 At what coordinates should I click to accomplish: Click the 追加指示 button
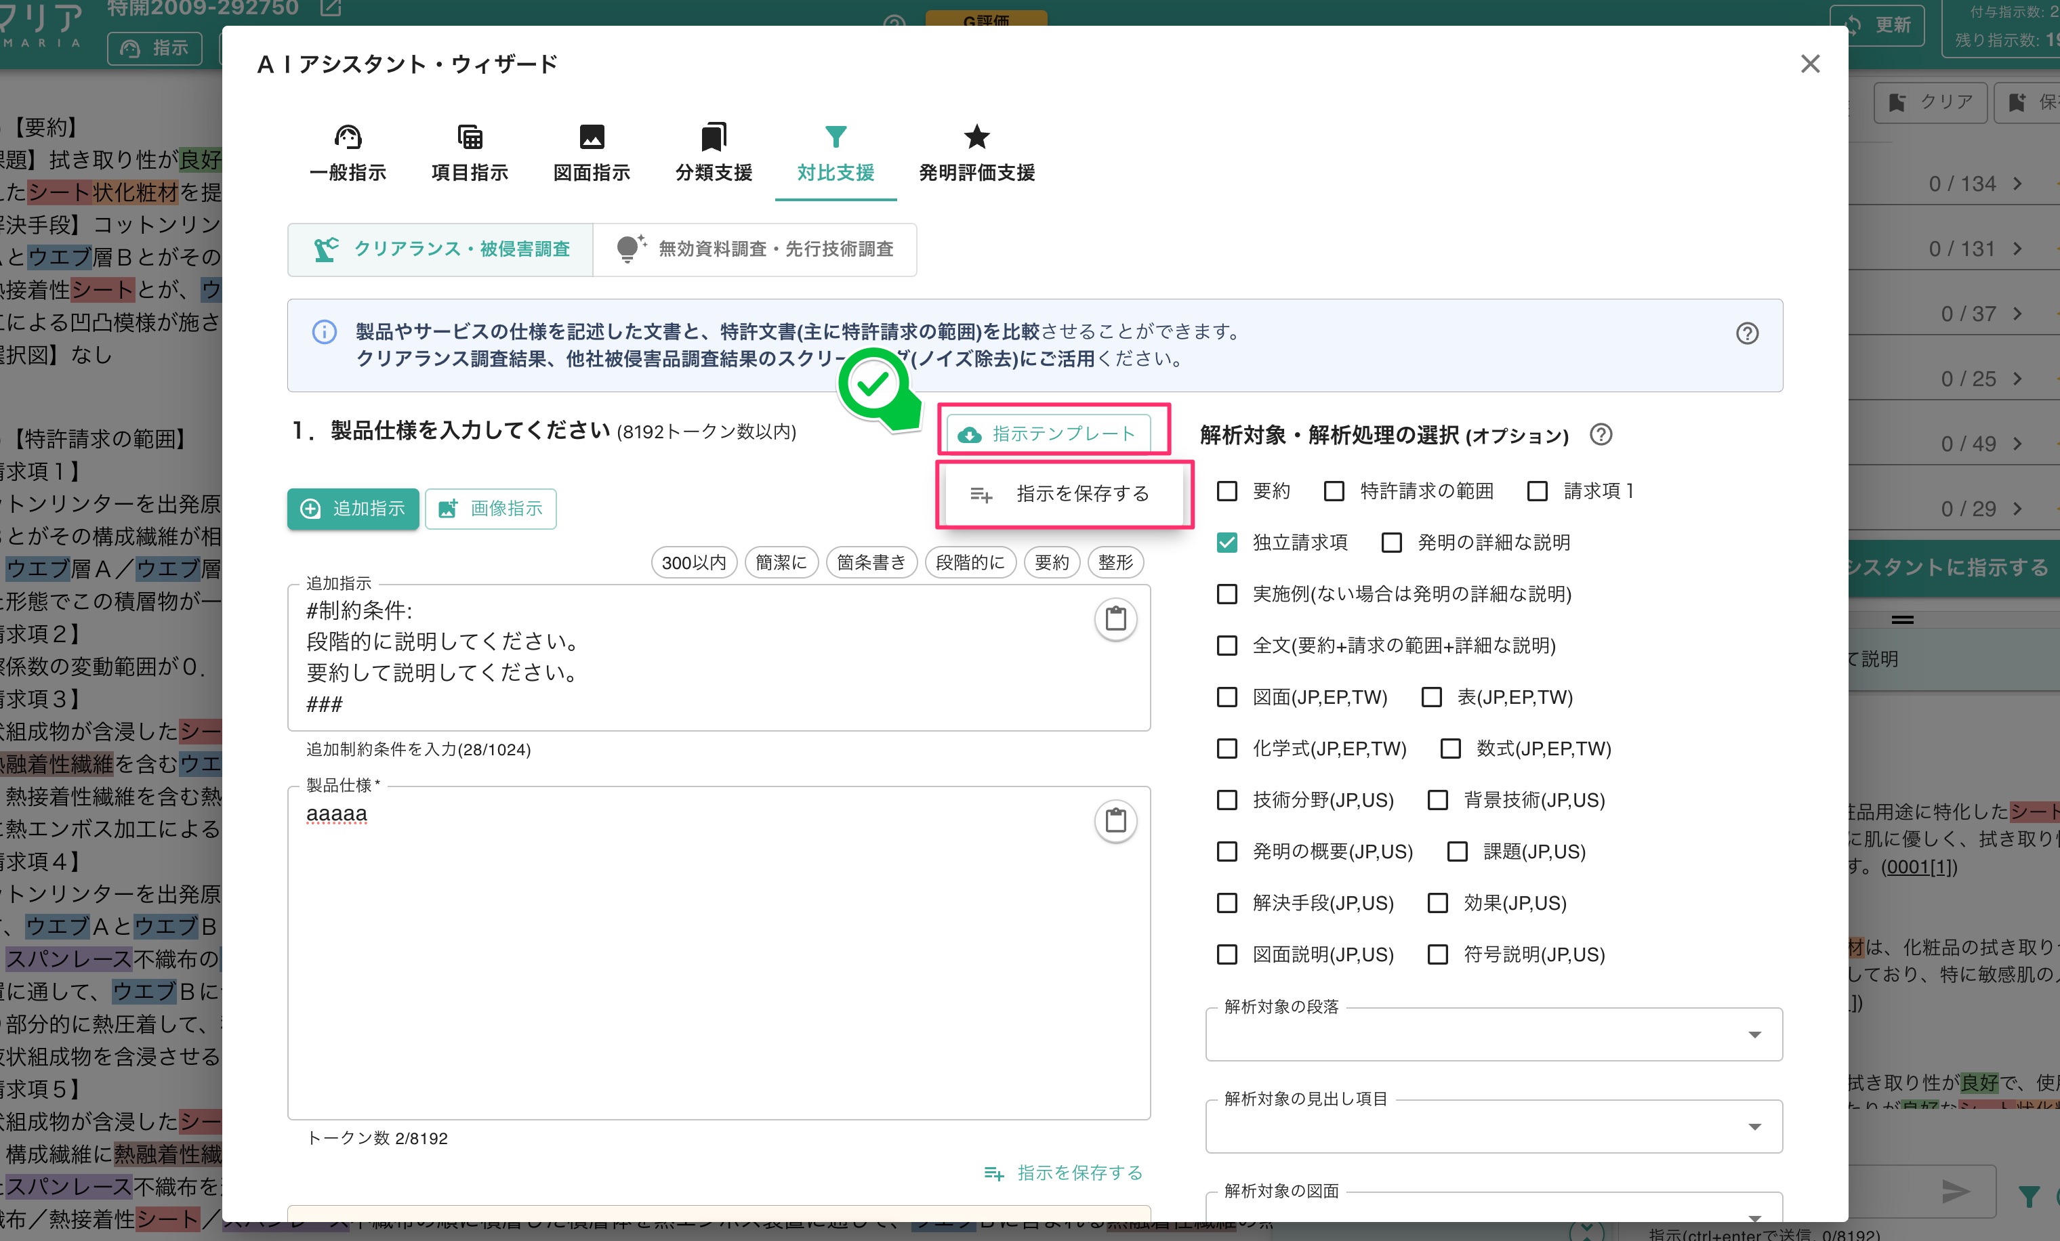pos(353,509)
